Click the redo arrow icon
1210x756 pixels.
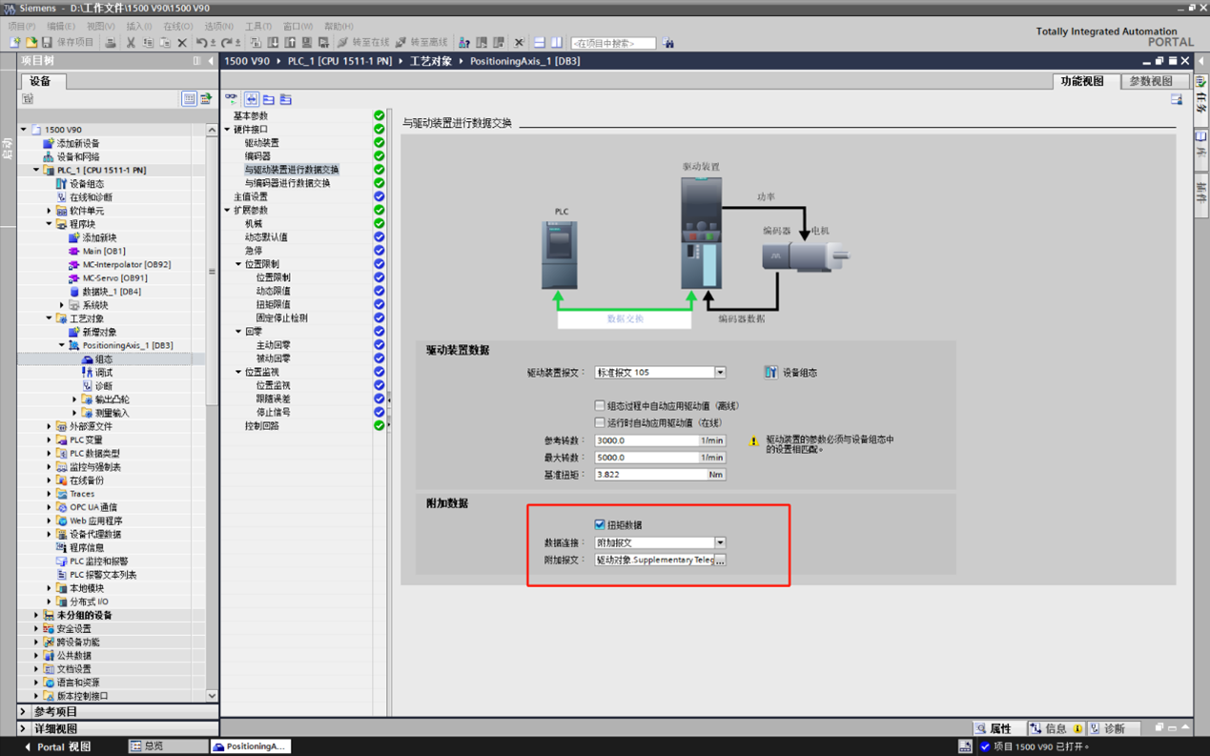(x=227, y=43)
